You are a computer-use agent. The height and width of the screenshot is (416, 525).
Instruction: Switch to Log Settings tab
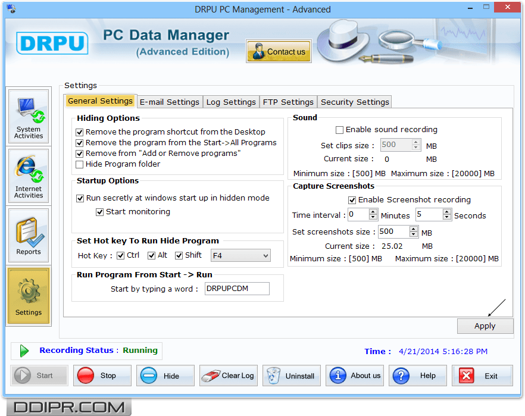pyautogui.click(x=231, y=102)
